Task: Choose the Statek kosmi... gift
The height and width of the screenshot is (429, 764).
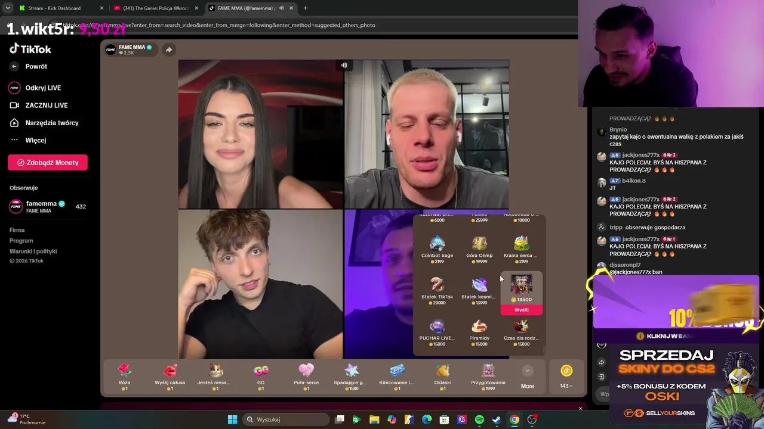Action: coord(479,291)
